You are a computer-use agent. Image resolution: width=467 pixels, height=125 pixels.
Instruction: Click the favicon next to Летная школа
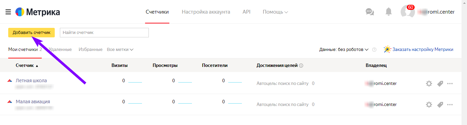(10, 81)
